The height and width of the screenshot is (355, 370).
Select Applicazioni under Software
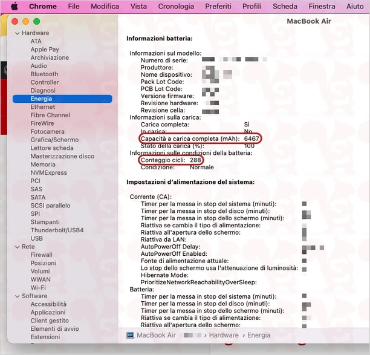[48, 313]
